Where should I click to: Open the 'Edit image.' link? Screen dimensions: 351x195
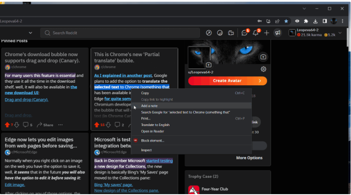[15, 185]
